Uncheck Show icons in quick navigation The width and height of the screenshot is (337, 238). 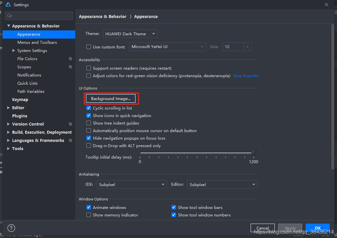pos(89,115)
